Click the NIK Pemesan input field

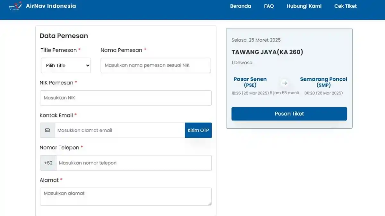(125, 98)
